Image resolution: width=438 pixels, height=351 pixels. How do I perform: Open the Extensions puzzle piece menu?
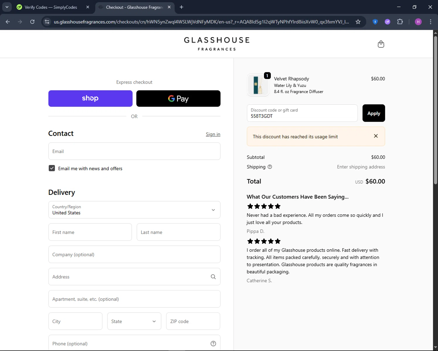(400, 22)
